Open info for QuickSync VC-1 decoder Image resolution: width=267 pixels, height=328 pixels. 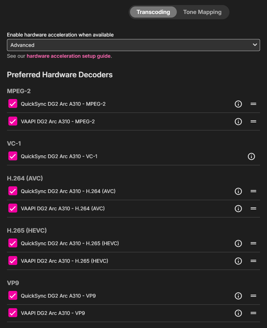point(251,156)
